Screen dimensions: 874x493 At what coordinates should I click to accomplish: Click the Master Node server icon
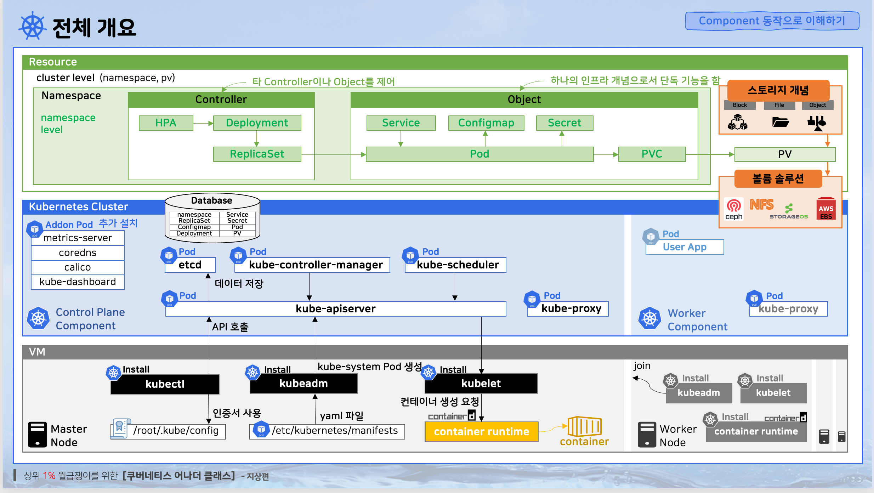click(x=37, y=435)
